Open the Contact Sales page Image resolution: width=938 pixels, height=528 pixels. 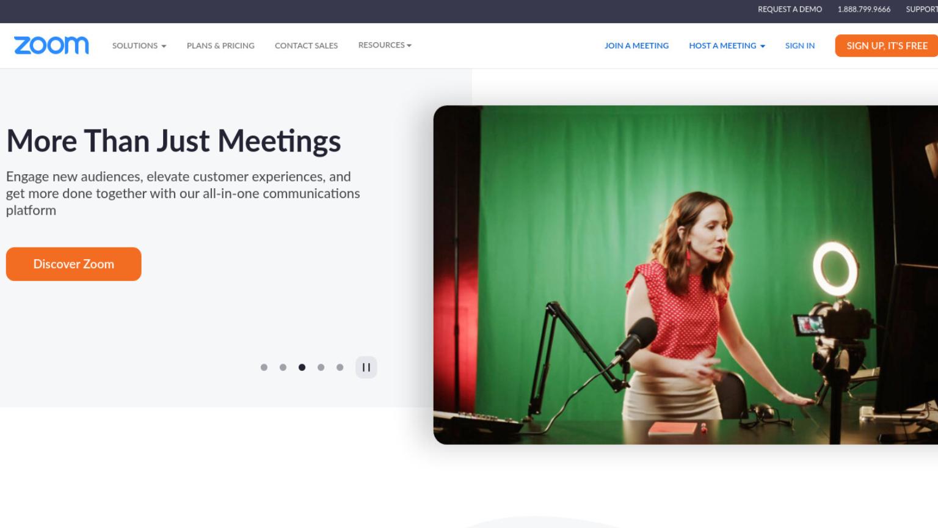tap(306, 46)
